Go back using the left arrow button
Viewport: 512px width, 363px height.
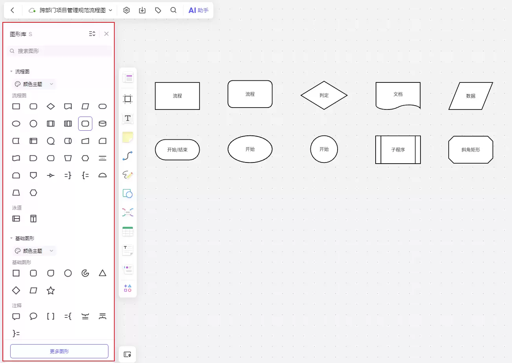click(x=13, y=10)
